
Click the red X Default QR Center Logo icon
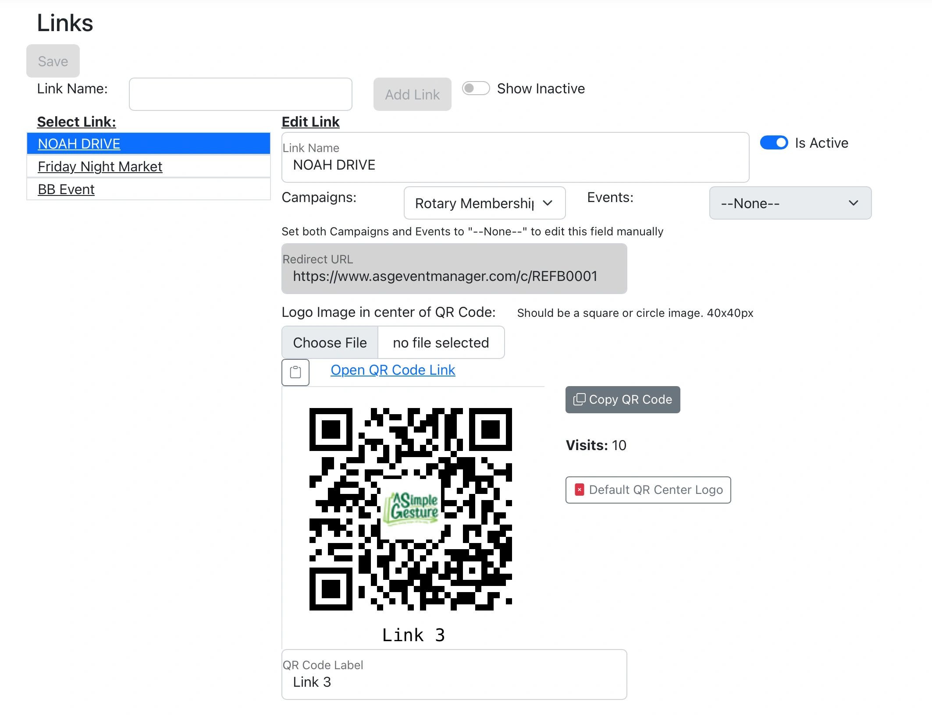[579, 490]
